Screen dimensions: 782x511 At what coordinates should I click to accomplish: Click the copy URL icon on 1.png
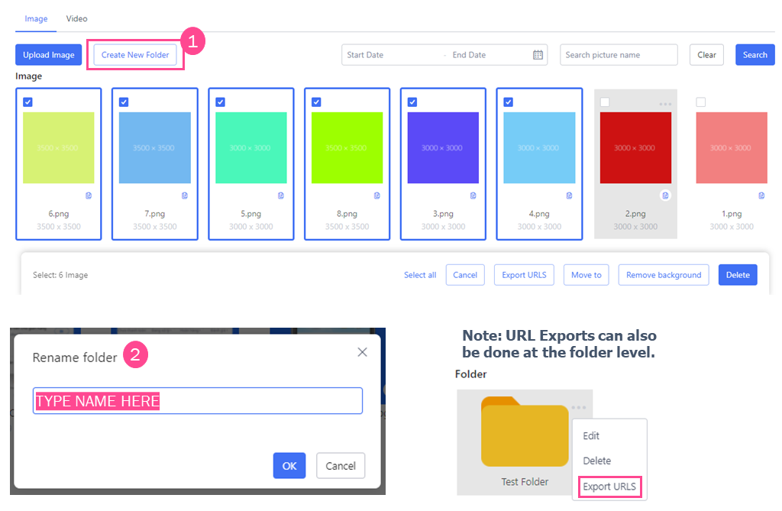pos(761,196)
